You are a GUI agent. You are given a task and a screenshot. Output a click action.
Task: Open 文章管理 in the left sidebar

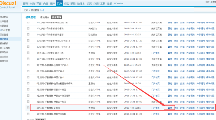[4, 21]
